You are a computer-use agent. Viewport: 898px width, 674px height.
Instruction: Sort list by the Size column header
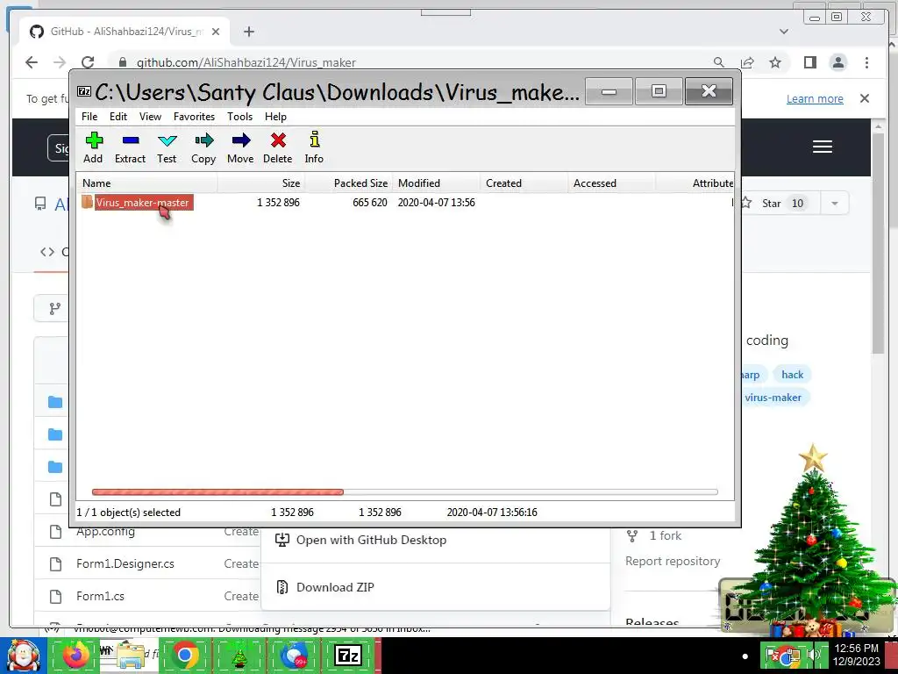coord(261,183)
